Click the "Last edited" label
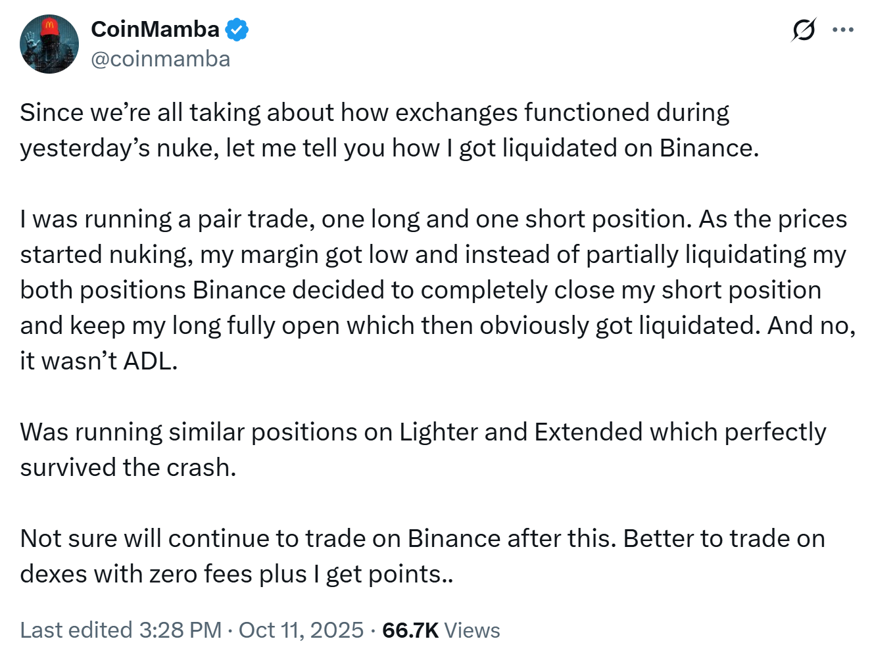The image size is (872, 664). pos(76,630)
